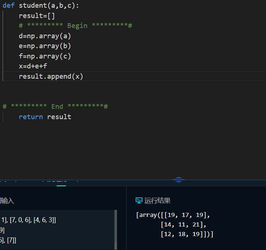Screen dimensions: 266x250
Task: Click the test input row ending in [4, 6, 3]]
Action: coord(28,220)
